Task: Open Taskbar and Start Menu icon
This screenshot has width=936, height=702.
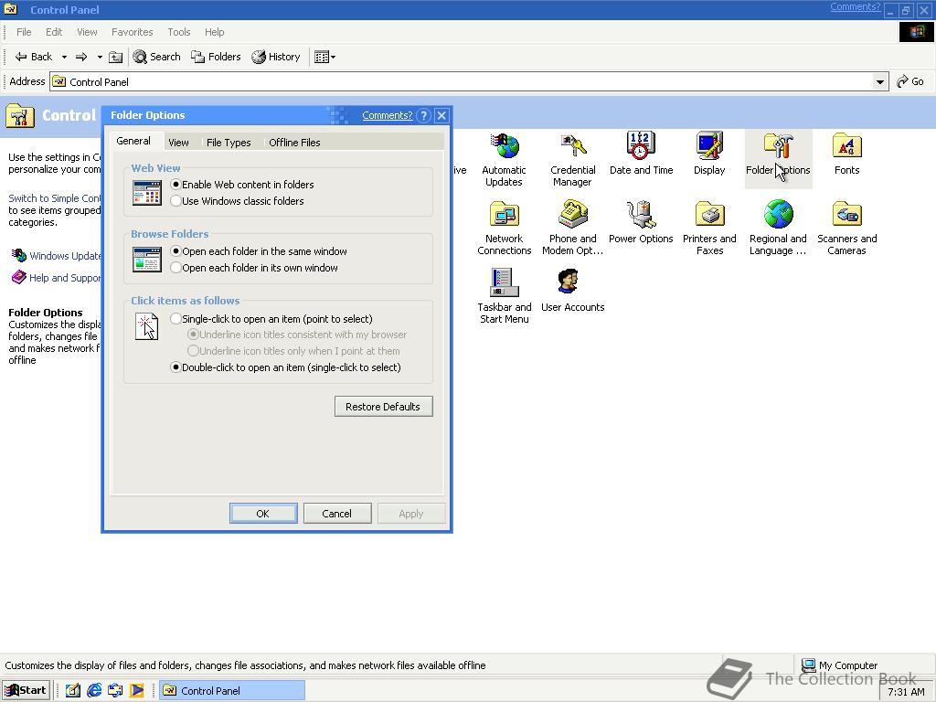Action: (504, 297)
